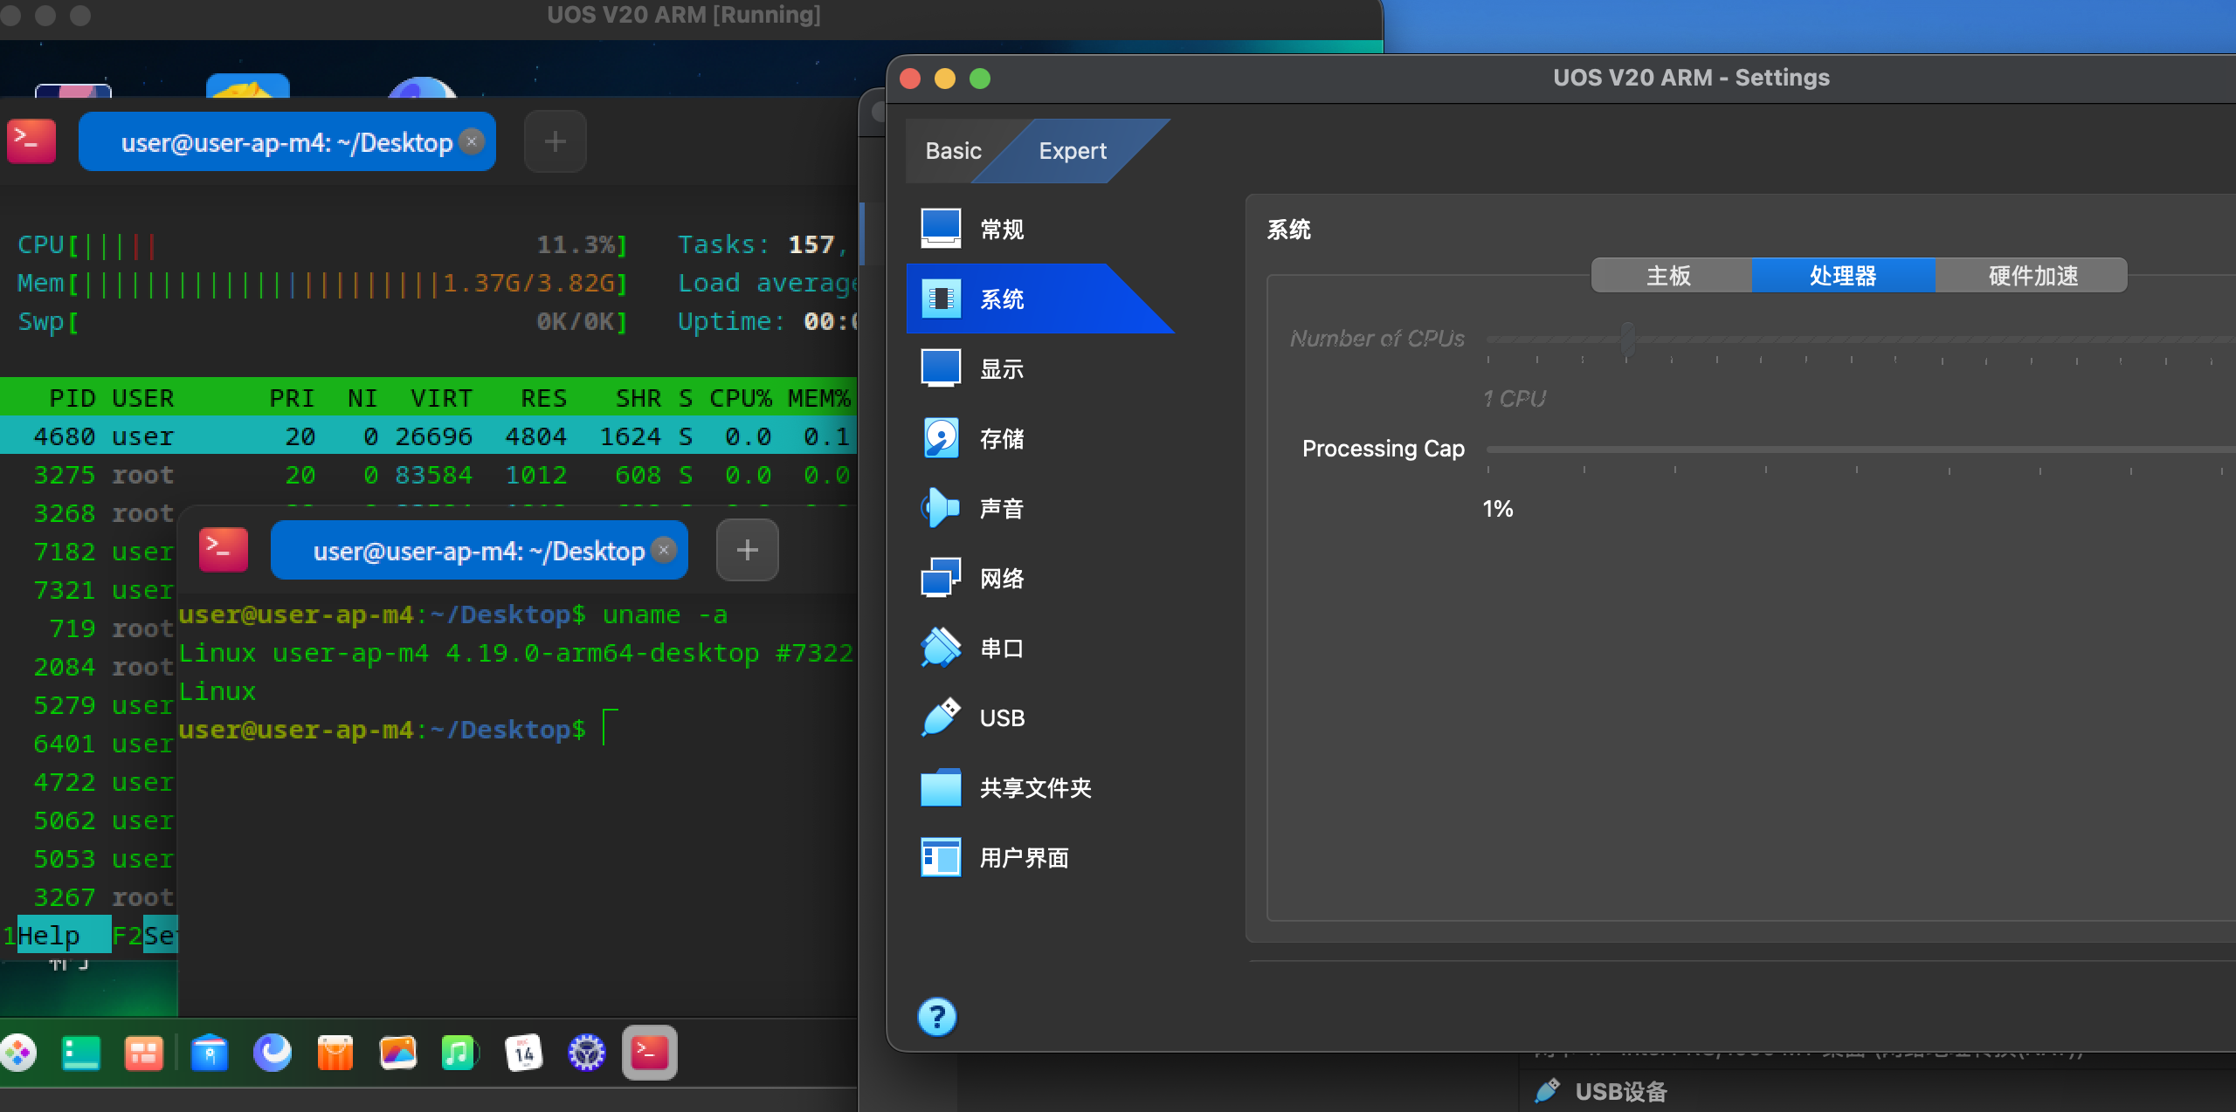Open the Music app in the UOS dock
The image size is (2236, 1112).
point(460,1053)
